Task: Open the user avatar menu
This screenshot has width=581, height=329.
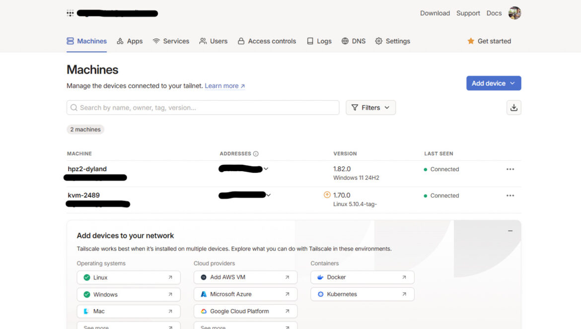Action: click(514, 13)
